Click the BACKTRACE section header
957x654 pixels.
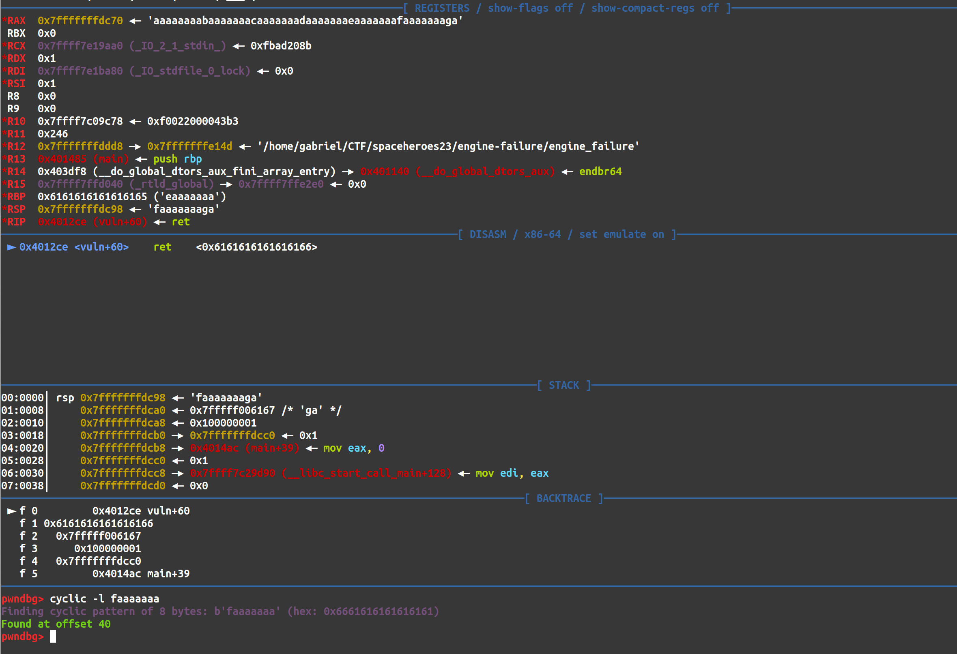pos(564,498)
